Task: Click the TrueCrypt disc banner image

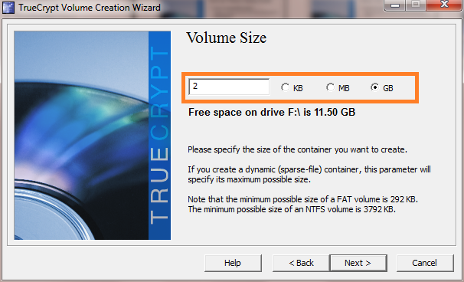Action: pyautogui.click(x=81, y=136)
